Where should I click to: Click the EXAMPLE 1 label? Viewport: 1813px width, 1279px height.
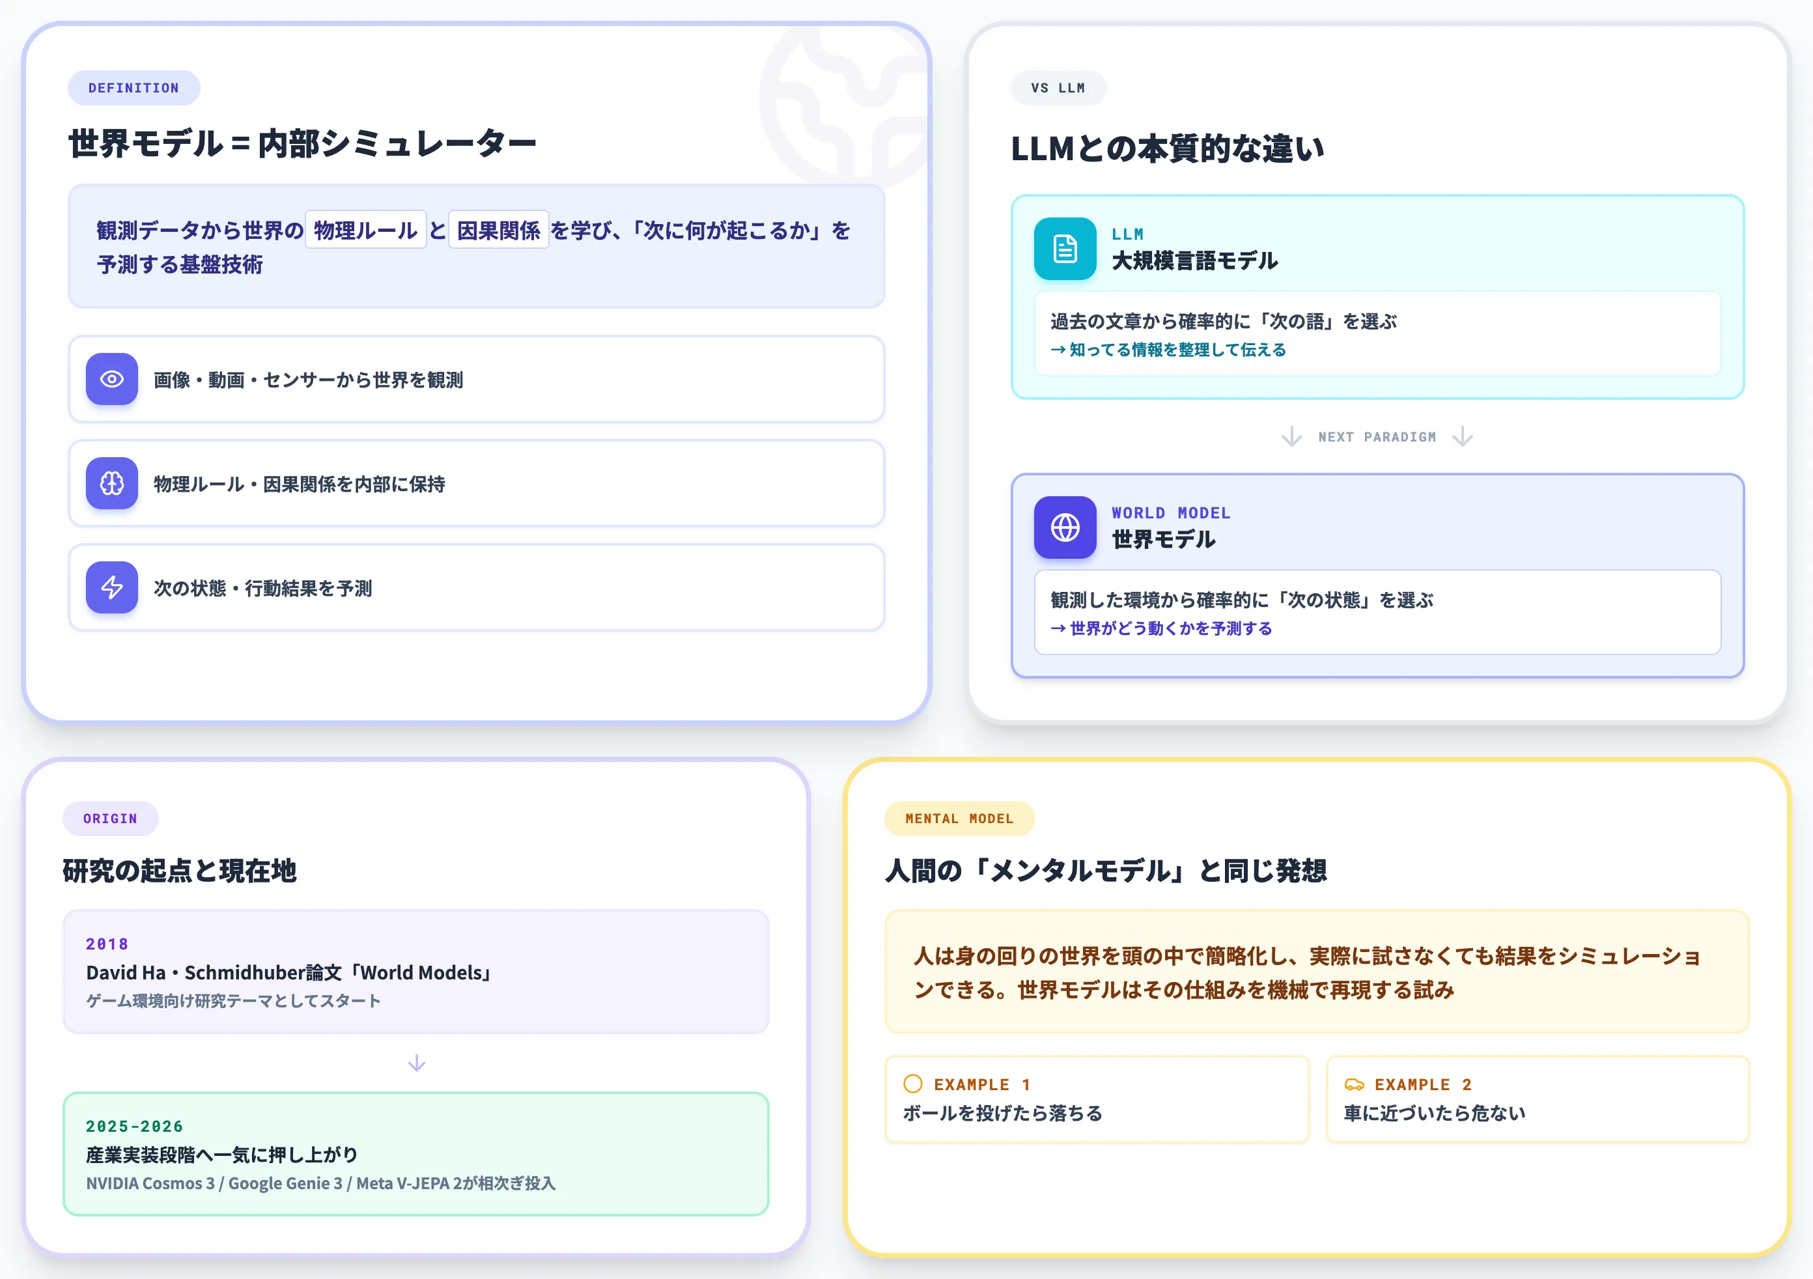pyautogui.click(x=982, y=1084)
